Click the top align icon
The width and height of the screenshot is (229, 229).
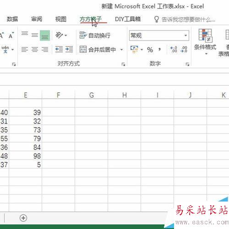(x=25, y=33)
